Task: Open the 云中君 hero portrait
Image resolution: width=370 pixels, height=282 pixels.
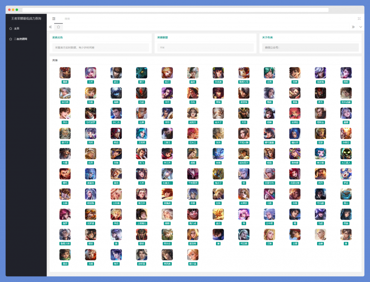Action: click(269, 214)
